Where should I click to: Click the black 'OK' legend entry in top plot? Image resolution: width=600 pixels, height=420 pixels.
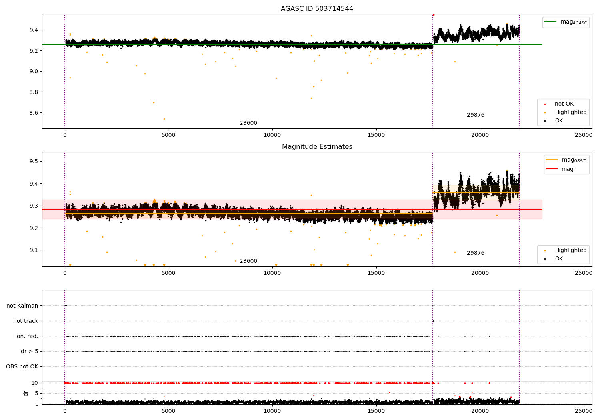pos(558,121)
